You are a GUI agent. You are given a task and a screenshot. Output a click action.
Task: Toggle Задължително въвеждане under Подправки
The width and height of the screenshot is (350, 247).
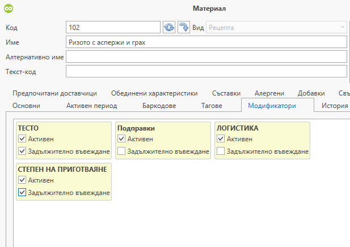tap(121, 151)
